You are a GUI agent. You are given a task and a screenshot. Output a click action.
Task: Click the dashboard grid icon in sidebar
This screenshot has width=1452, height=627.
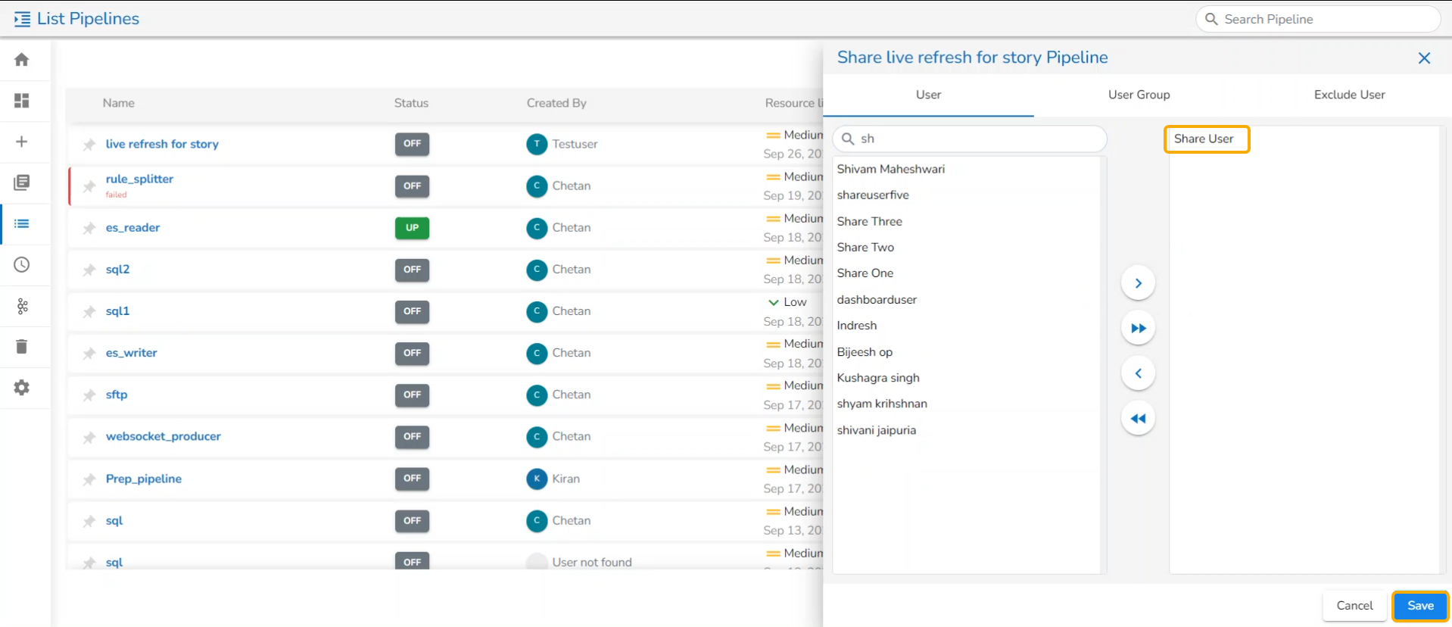pyautogui.click(x=22, y=101)
